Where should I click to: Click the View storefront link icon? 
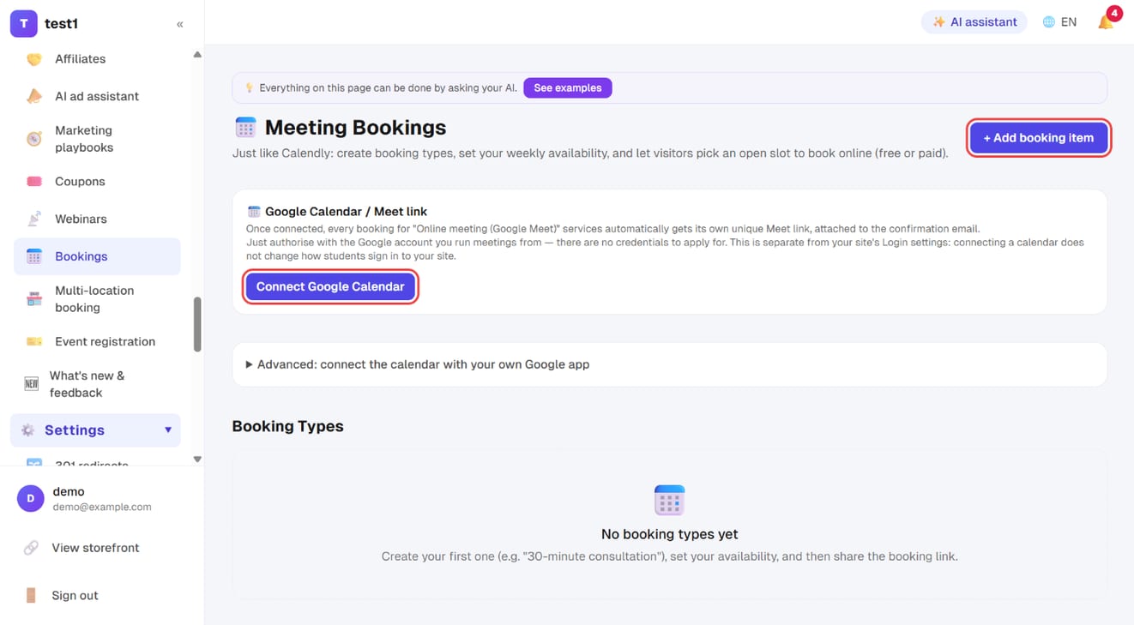click(31, 548)
